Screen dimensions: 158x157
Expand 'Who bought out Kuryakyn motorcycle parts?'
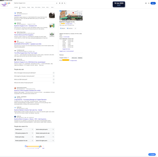(x=34, y=76)
